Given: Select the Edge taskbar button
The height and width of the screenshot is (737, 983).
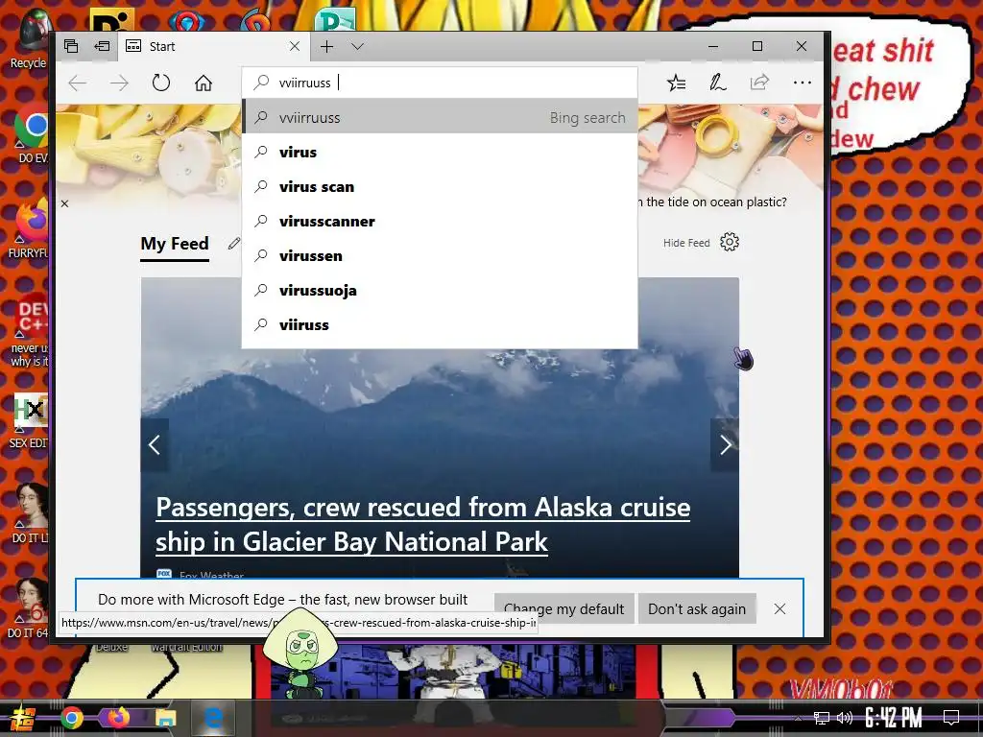Looking at the screenshot, I should point(213,718).
